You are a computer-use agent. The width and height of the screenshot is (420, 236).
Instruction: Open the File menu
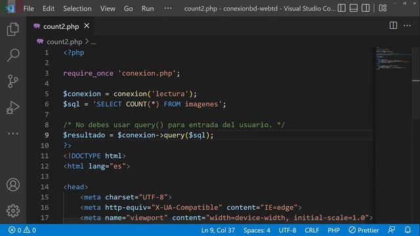[x=28, y=9]
